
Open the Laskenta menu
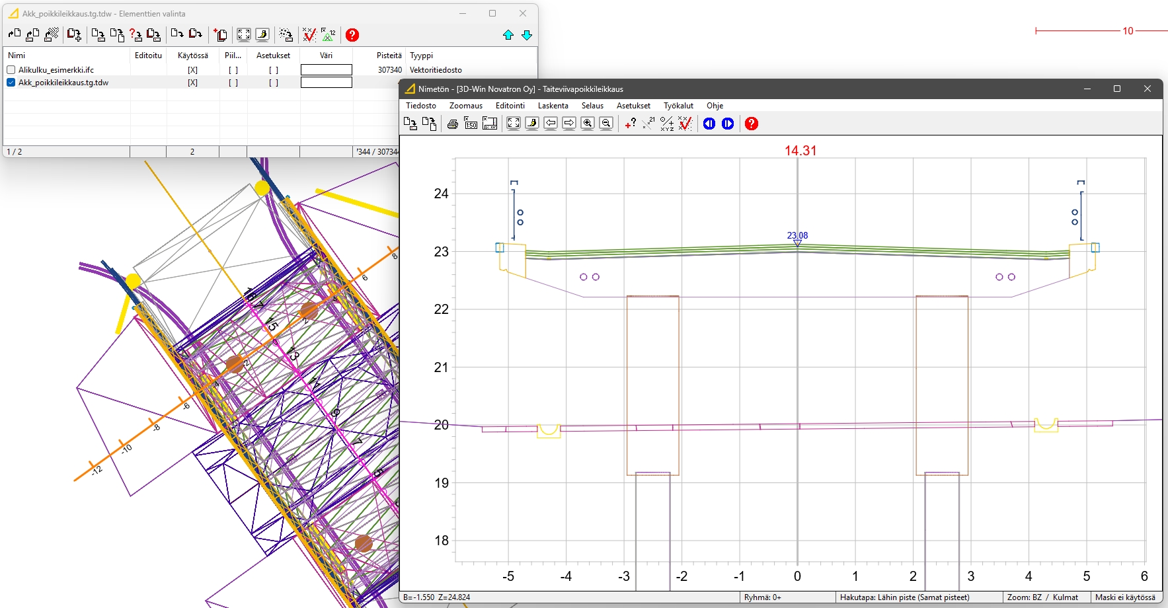tap(553, 106)
